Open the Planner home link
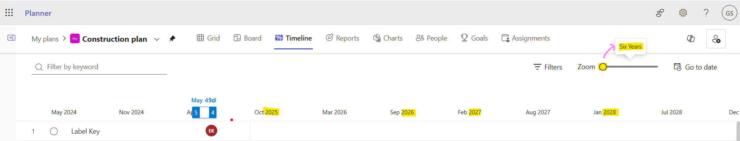Screen dimensions: 740x141 (x=38, y=13)
